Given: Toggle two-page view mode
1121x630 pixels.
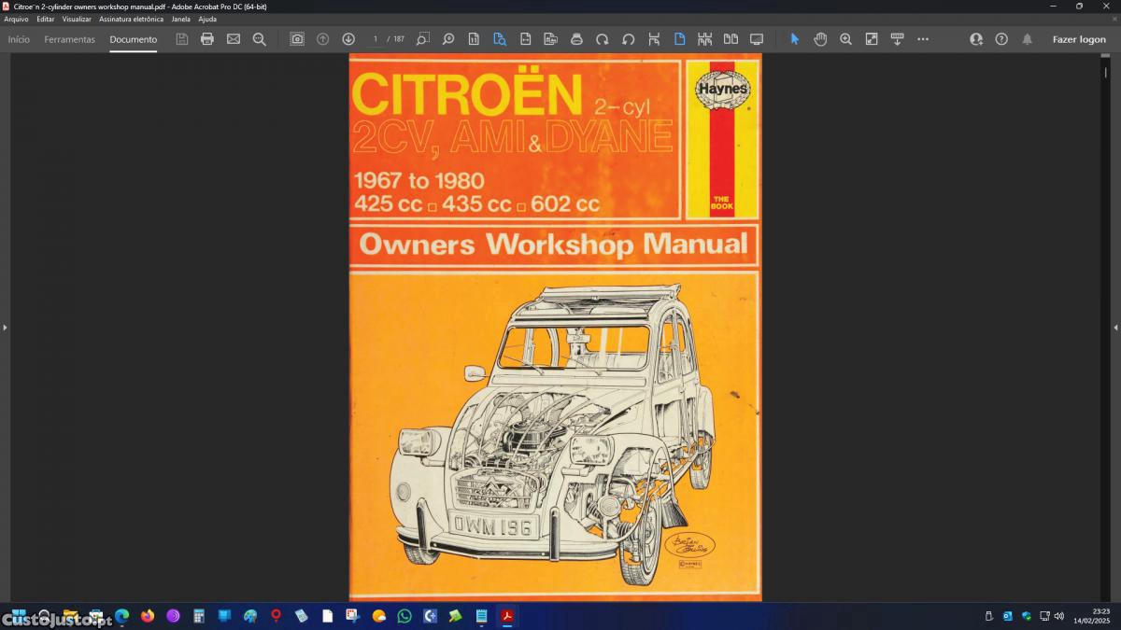Looking at the screenshot, I should pos(731,39).
